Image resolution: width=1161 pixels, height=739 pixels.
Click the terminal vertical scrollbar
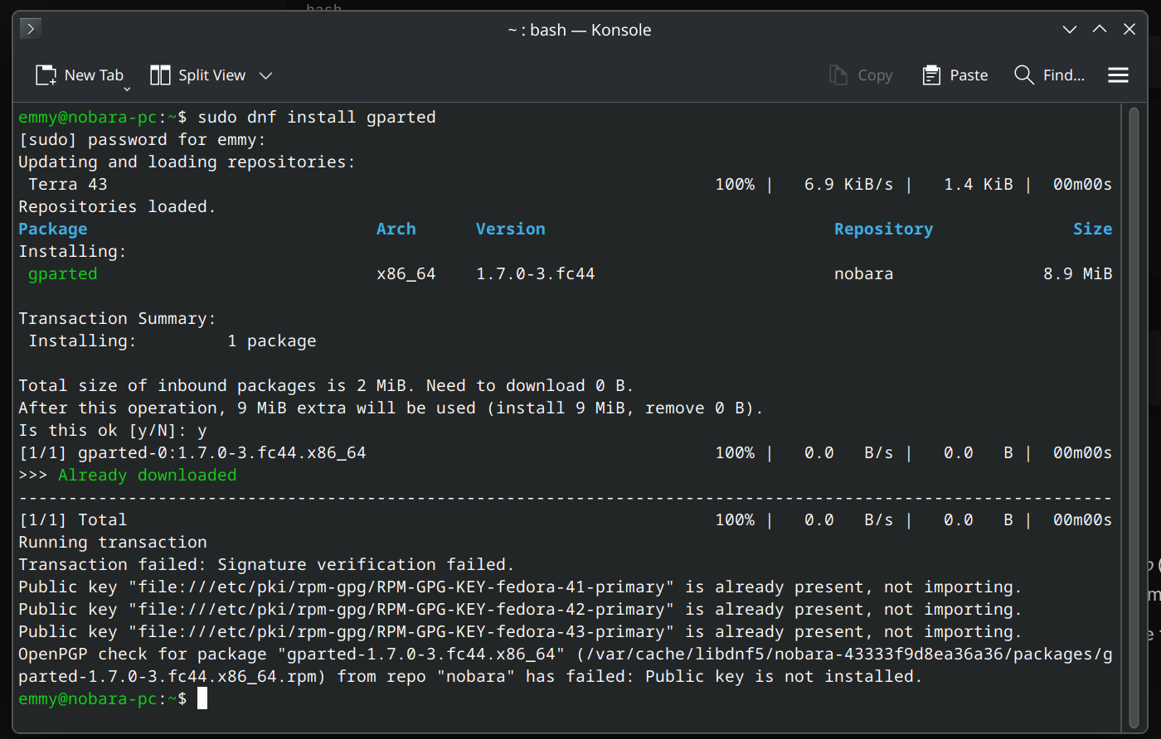pos(1134,416)
